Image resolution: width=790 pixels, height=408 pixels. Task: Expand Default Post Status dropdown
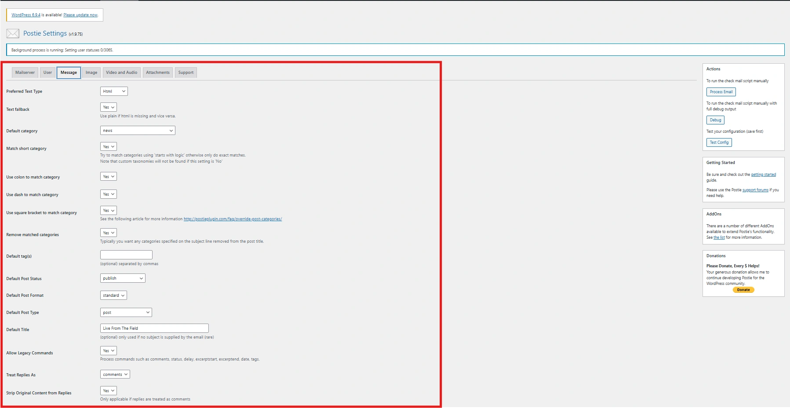pyautogui.click(x=123, y=278)
